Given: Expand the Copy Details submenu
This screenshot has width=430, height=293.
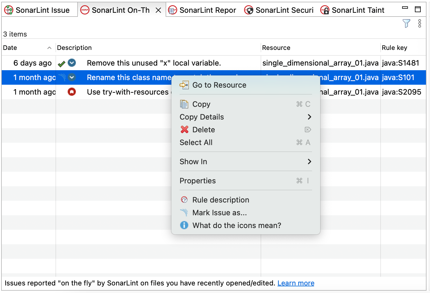Looking at the screenshot, I should tap(246, 117).
